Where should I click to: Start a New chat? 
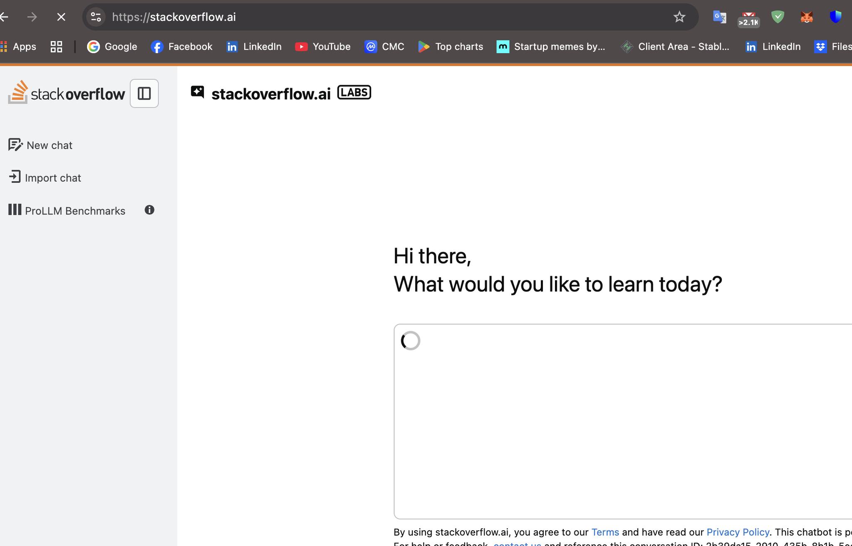pos(40,145)
